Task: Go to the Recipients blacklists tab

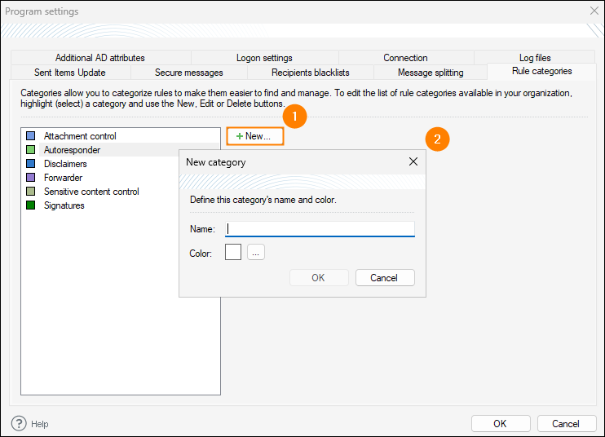Action: (310, 73)
